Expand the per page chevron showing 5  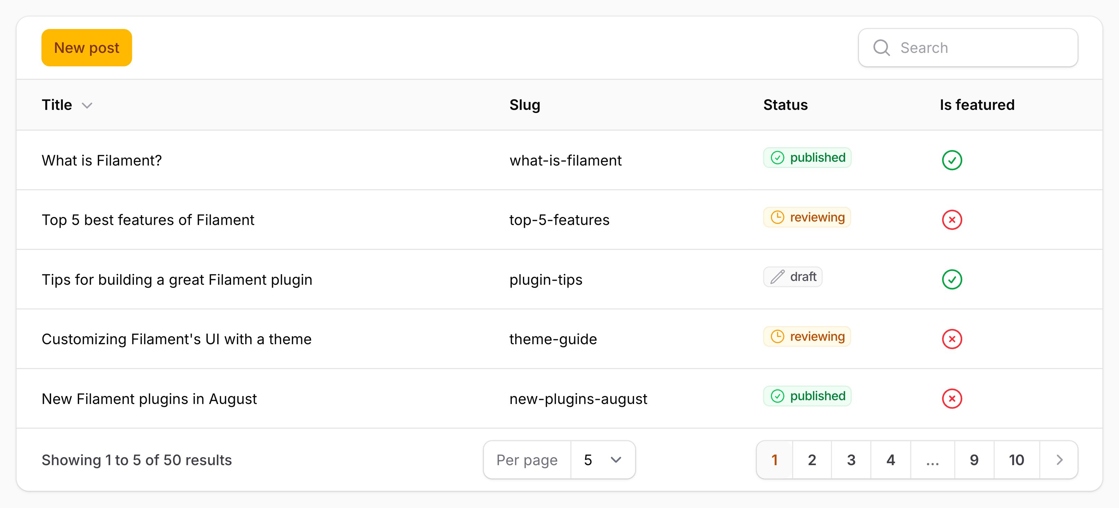pyautogui.click(x=616, y=460)
